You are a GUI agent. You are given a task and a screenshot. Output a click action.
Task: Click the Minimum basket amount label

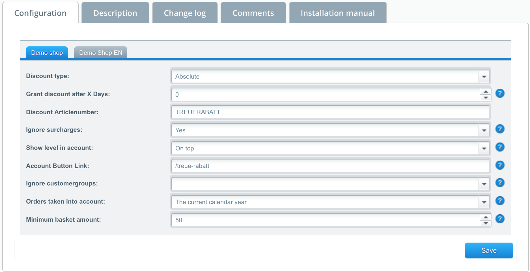tap(63, 220)
